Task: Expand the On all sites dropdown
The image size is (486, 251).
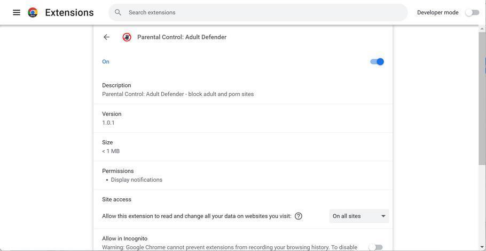Action: tap(359, 216)
